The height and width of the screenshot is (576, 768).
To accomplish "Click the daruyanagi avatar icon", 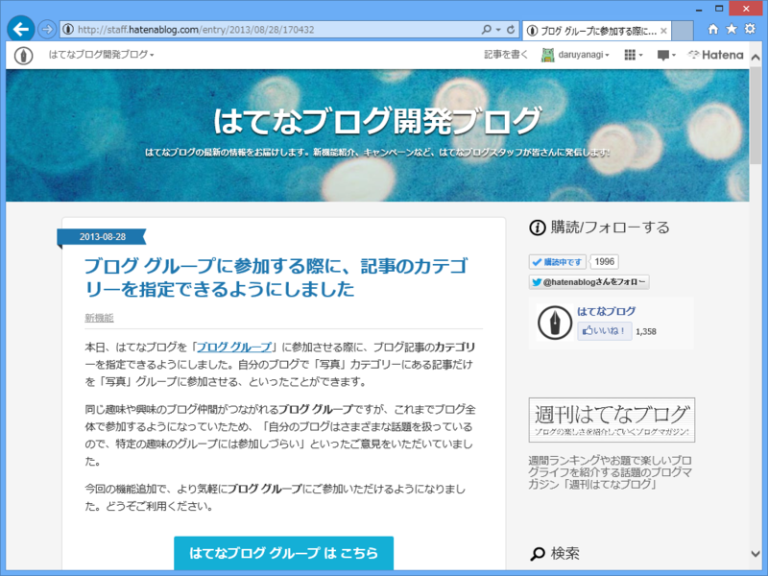I will click(x=547, y=55).
